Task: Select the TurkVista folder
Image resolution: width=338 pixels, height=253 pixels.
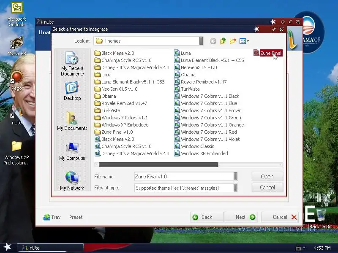Action: (x=107, y=110)
